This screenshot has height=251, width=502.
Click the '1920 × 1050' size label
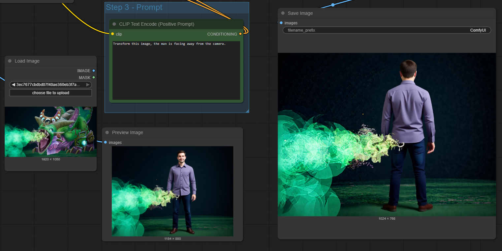click(x=51, y=159)
